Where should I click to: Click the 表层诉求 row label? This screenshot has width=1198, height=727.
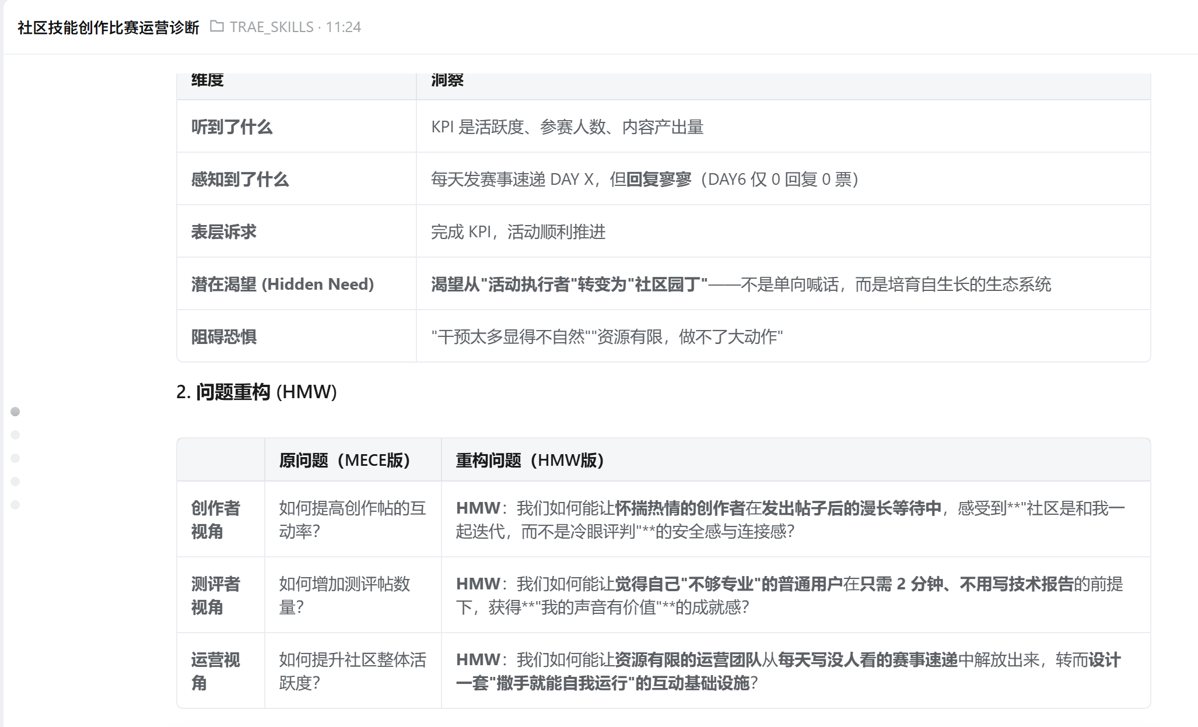(x=224, y=231)
